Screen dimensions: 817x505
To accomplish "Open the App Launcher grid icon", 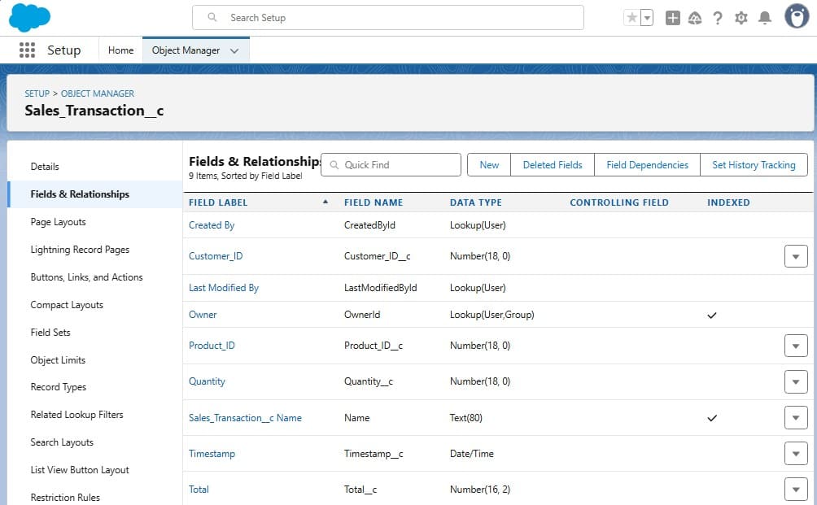I will pyautogui.click(x=27, y=50).
